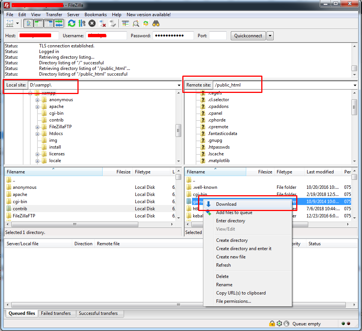The image size is (362, 331).
Task: Click the transfer queue horizontal scrollbar
Action: click(x=179, y=305)
